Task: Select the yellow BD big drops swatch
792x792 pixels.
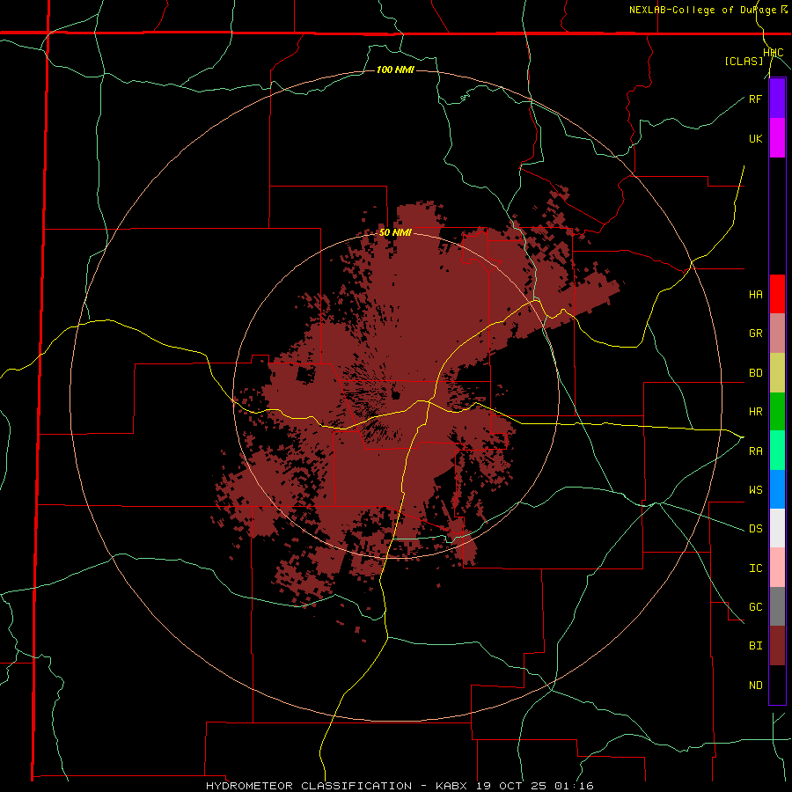Action: (777, 373)
